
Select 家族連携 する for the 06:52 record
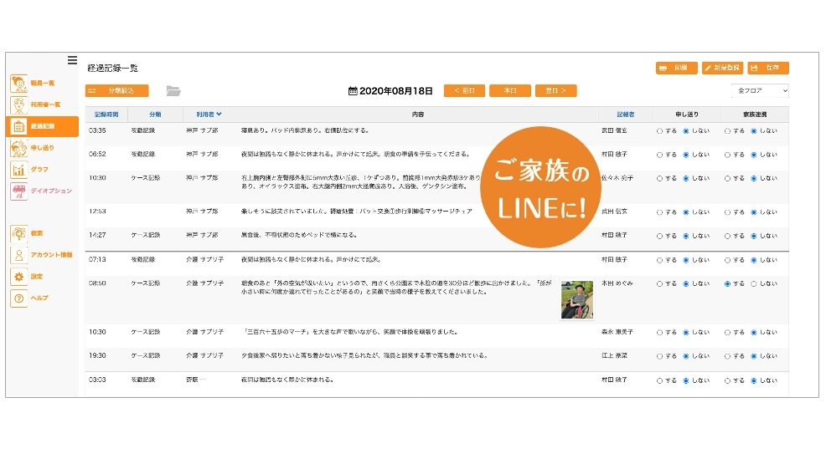(x=727, y=155)
